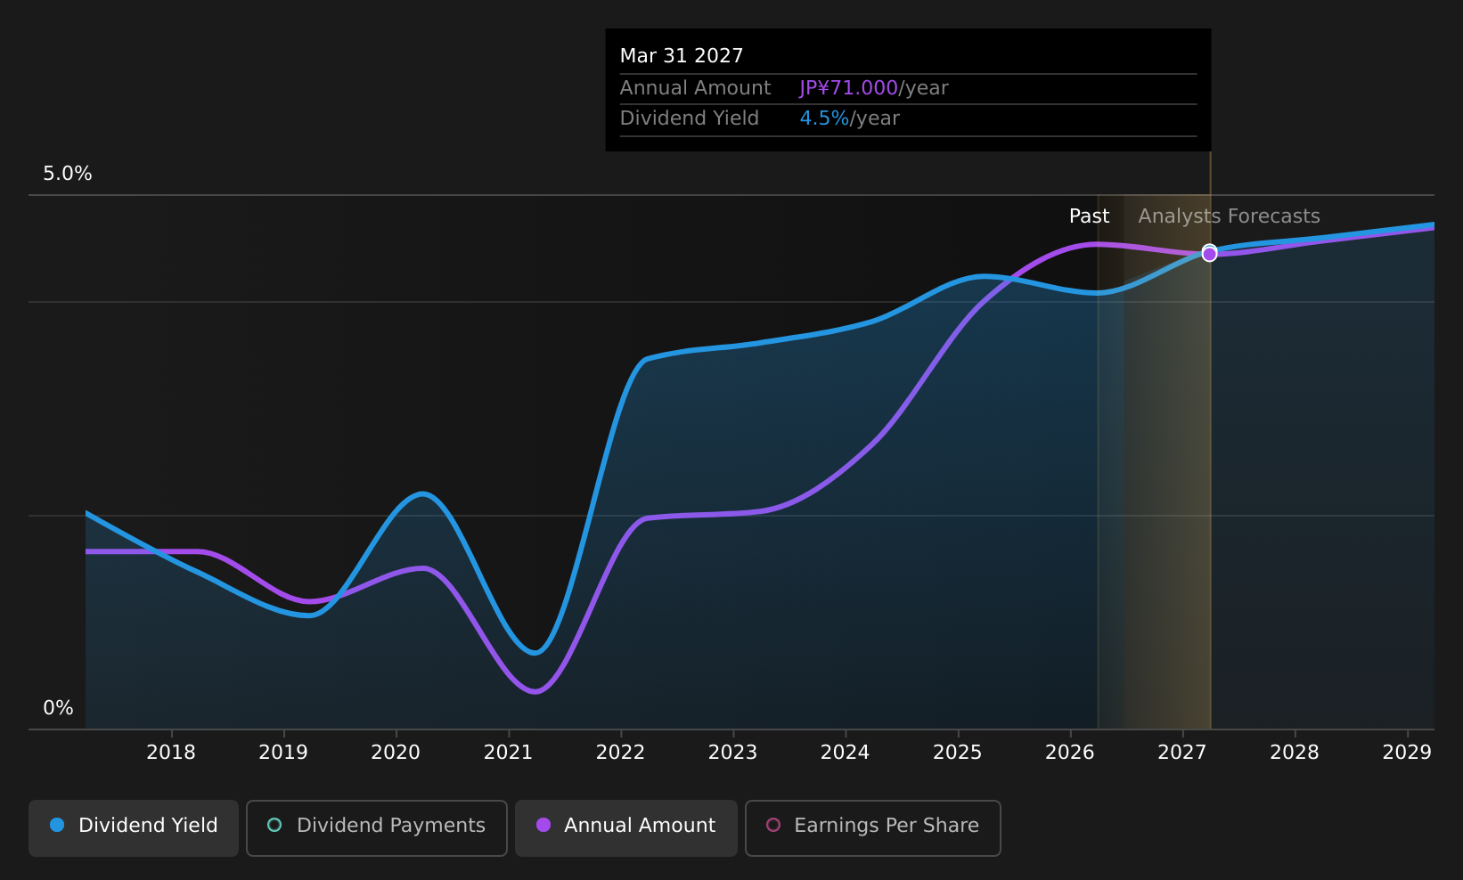Click the Annual Amount tooltip row label
1463x880 pixels.
pos(695,88)
